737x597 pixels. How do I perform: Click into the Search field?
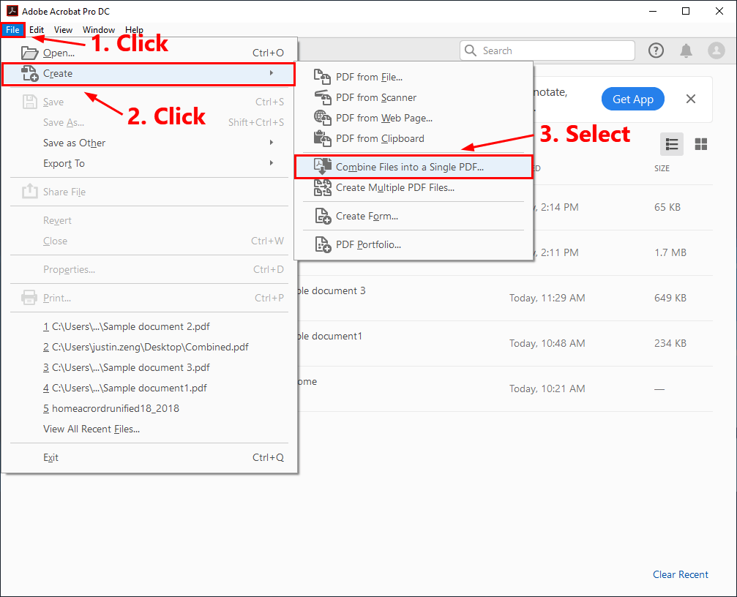tap(547, 50)
